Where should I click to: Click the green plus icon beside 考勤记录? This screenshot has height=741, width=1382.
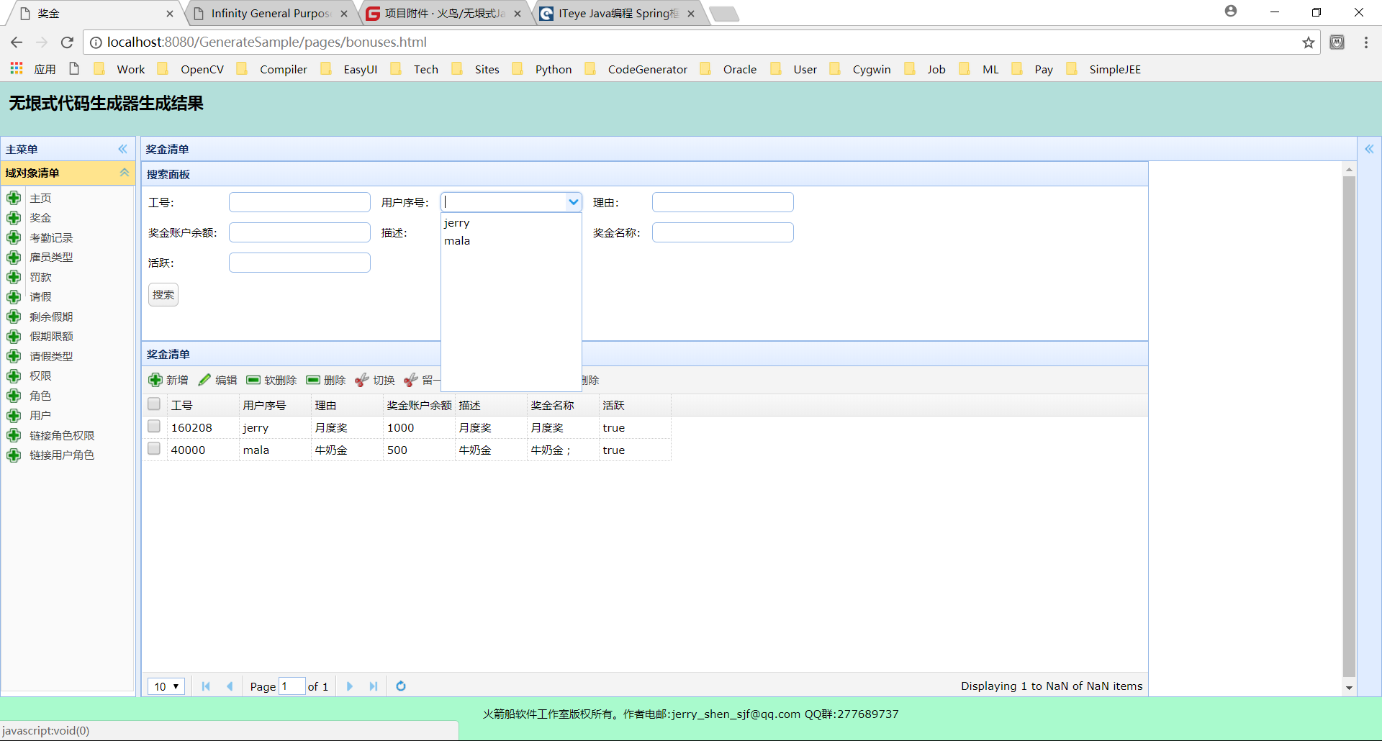(14, 237)
